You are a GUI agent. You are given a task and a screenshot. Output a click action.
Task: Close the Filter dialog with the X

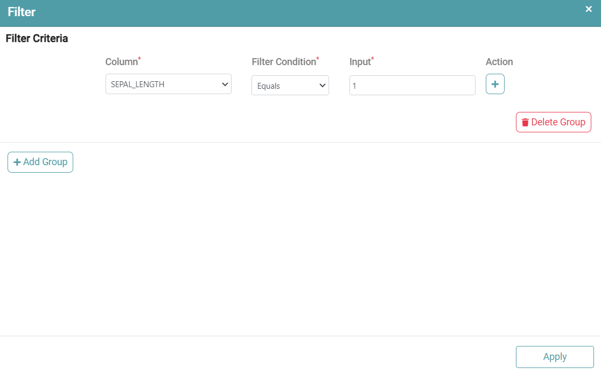(x=589, y=9)
